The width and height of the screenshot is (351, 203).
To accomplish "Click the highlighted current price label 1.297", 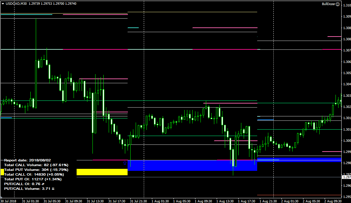I will click(x=347, y=177).
